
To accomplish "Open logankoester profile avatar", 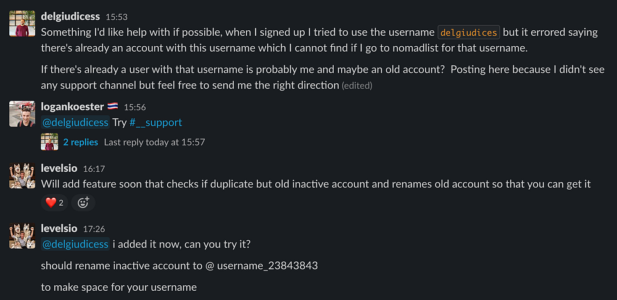I will point(22,114).
